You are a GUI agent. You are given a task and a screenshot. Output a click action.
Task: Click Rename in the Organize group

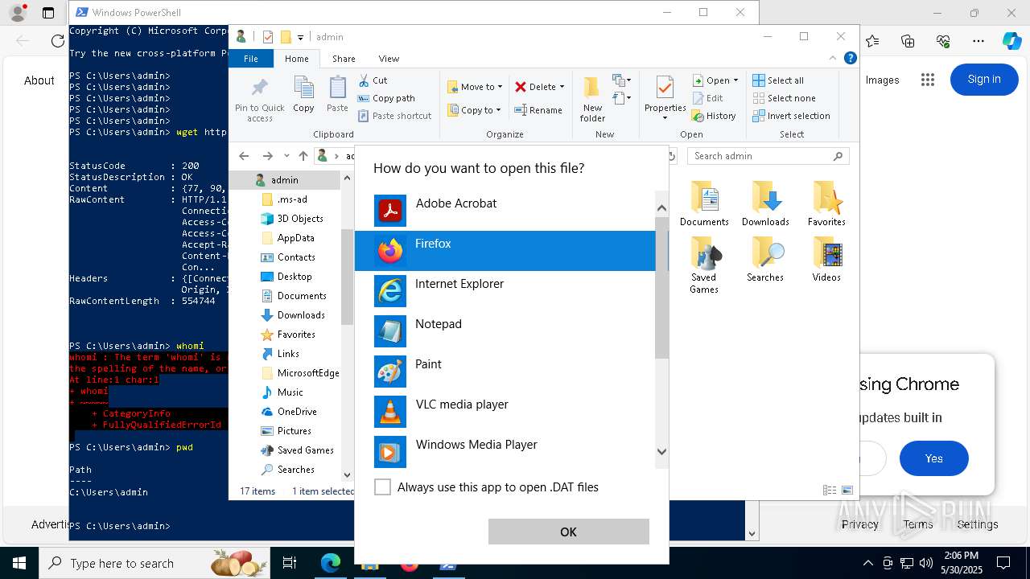click(539, 110)
